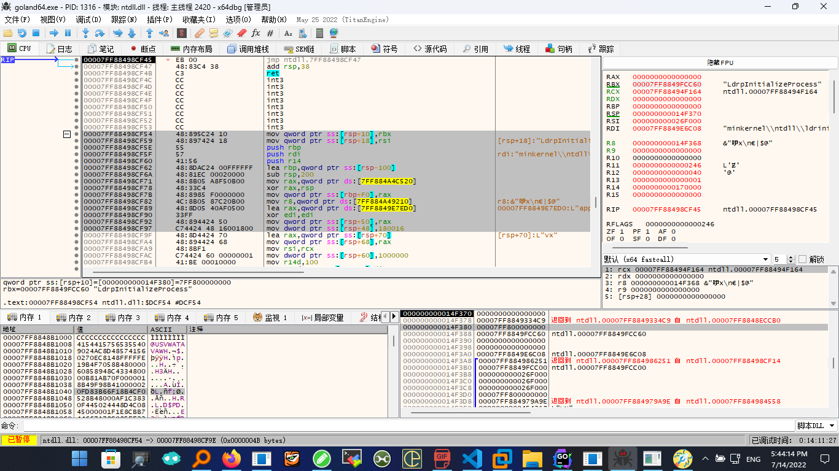Click the step over toolbar icon
This screenshot has width=839, height=471.
tap(100, 33)
